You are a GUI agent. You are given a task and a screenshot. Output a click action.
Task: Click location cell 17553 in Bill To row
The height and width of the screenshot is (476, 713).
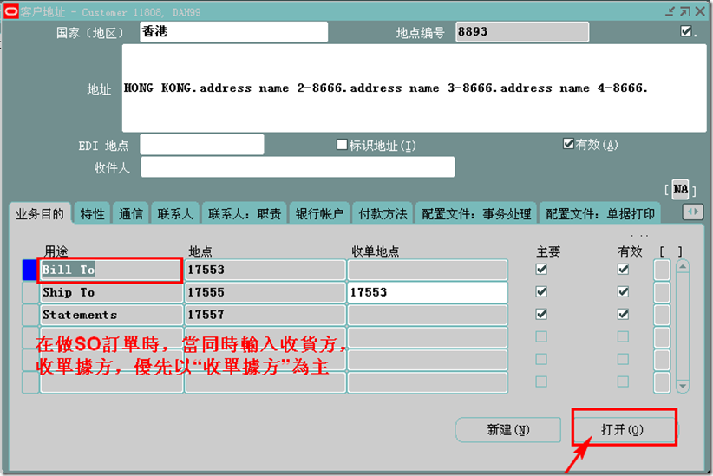(x=265, y=270)
